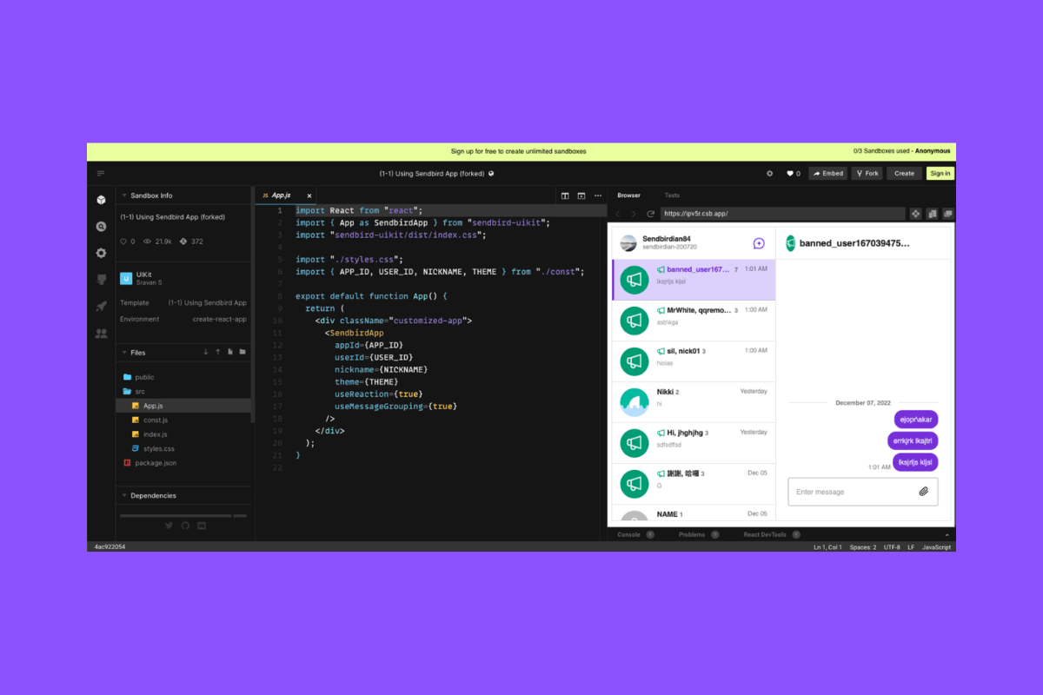This screenshot has width=1043, height=695.
Task: Click the download arrow in Files header
Action: tap(206, 352)
